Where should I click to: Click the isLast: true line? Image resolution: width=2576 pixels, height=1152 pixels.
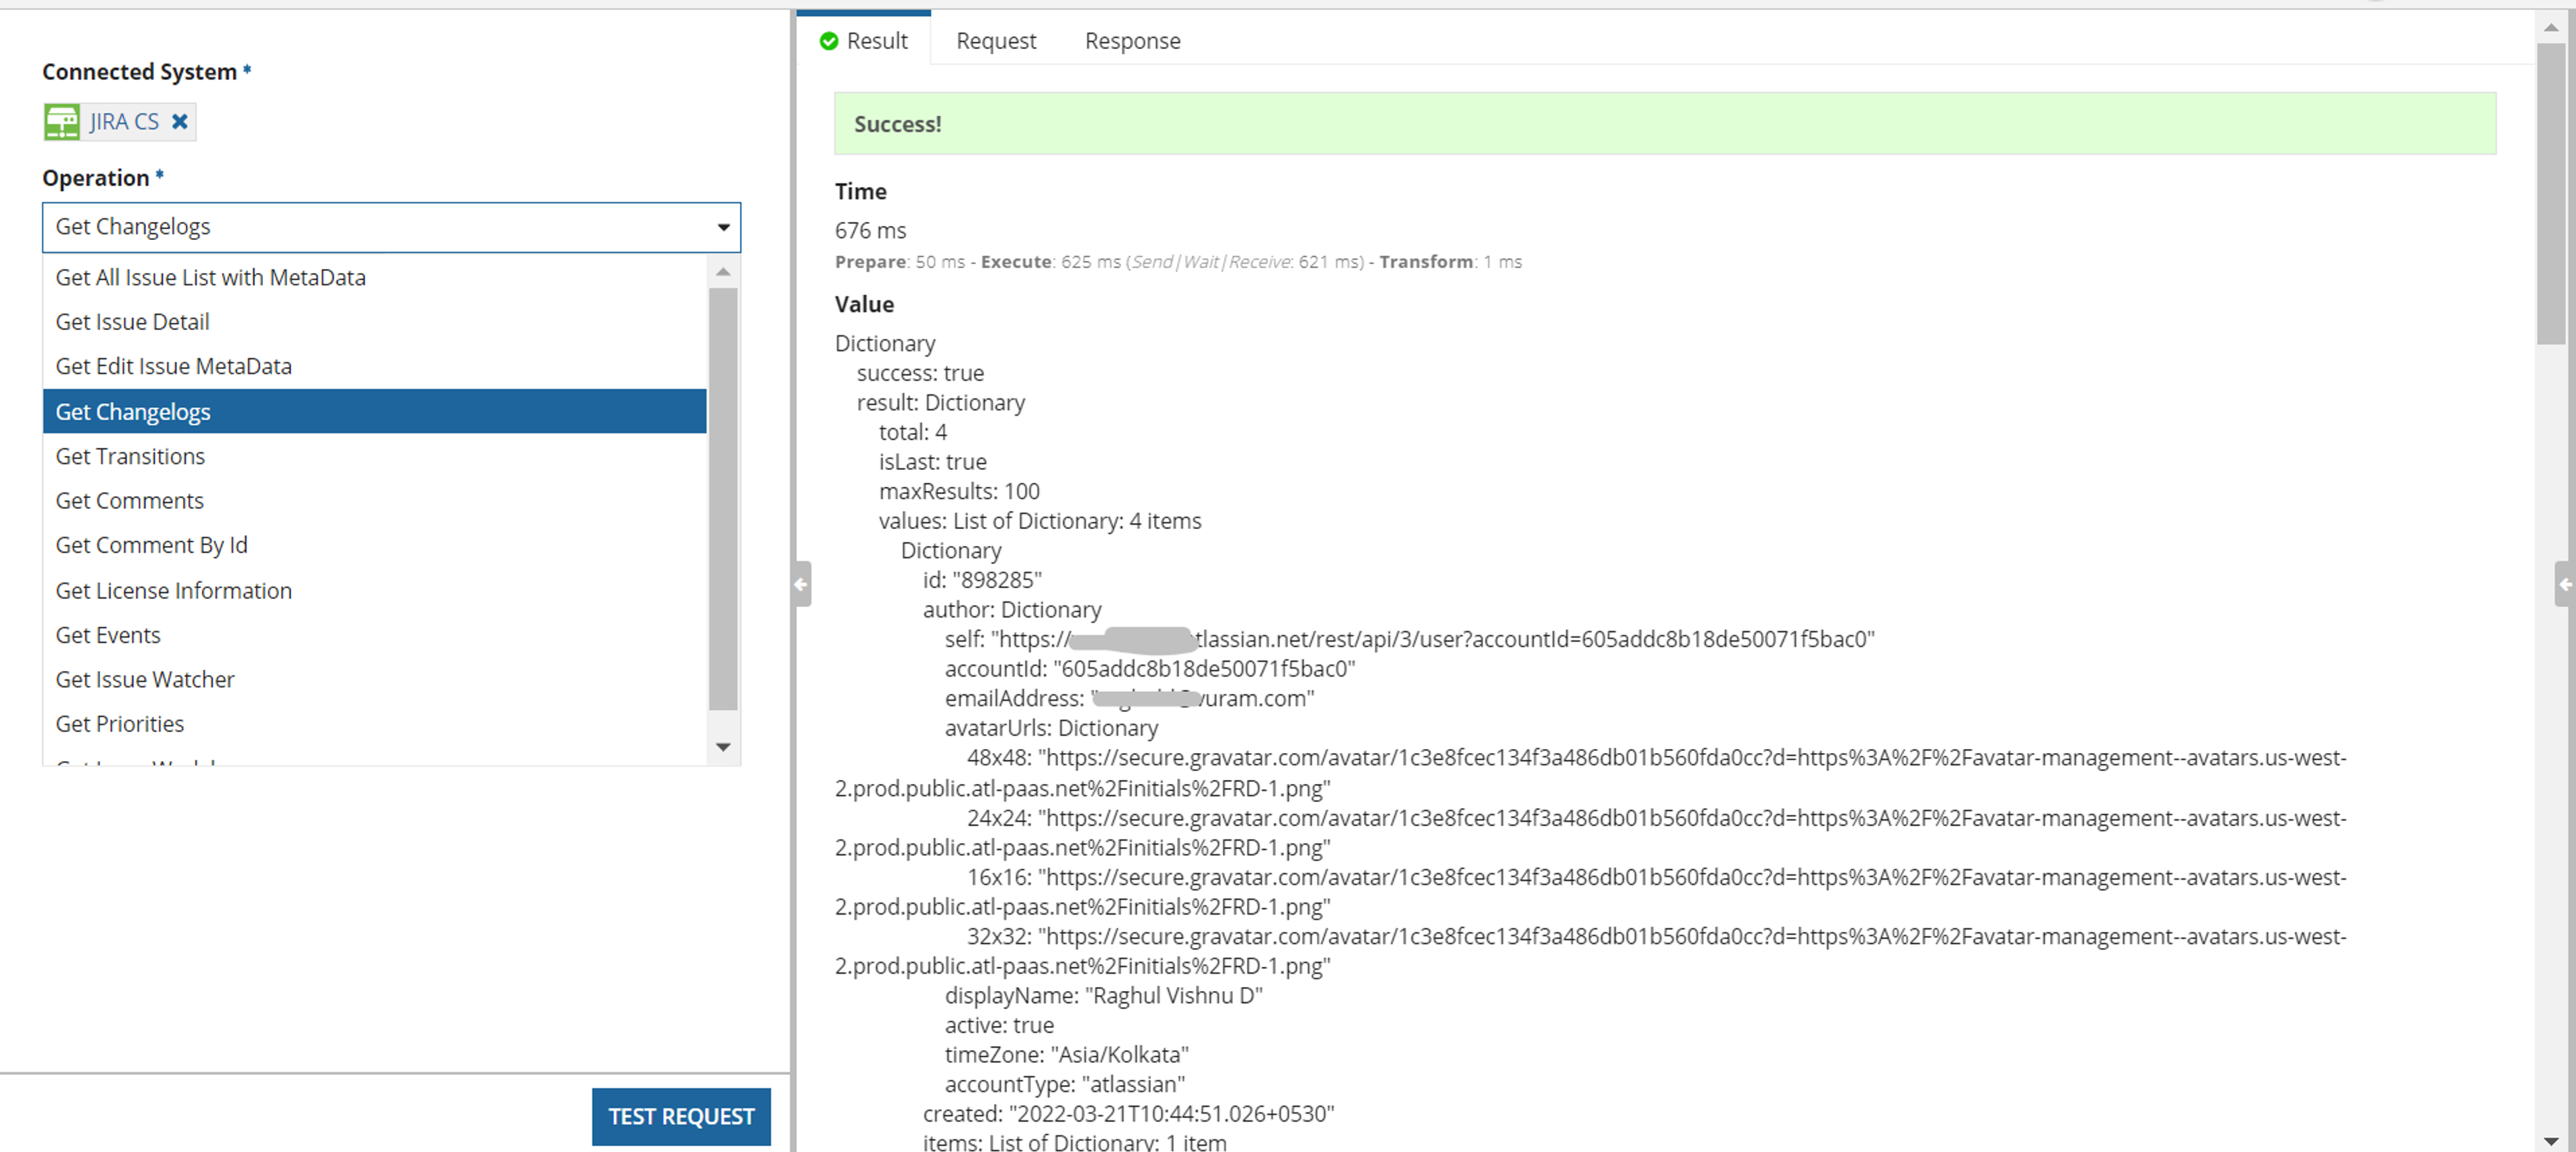(932, 462)
